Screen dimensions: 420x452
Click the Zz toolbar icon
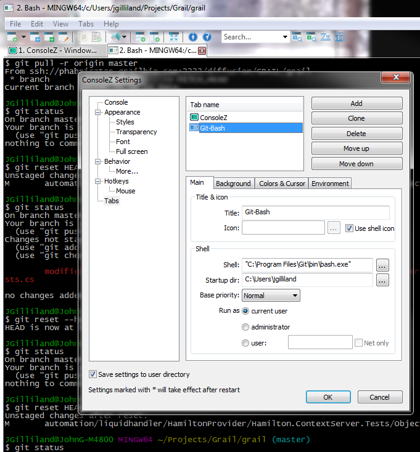326,37
